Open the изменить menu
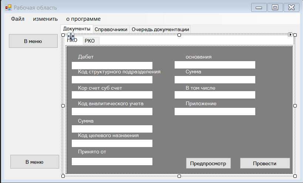Screen dimensions: 303x183 45,19
